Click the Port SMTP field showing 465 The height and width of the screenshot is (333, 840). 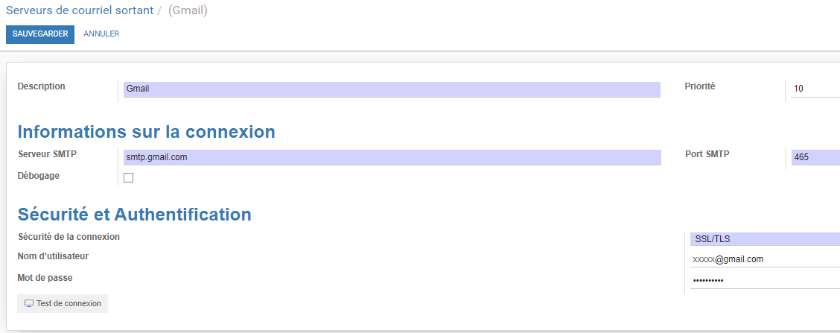(x=815, y=158)
